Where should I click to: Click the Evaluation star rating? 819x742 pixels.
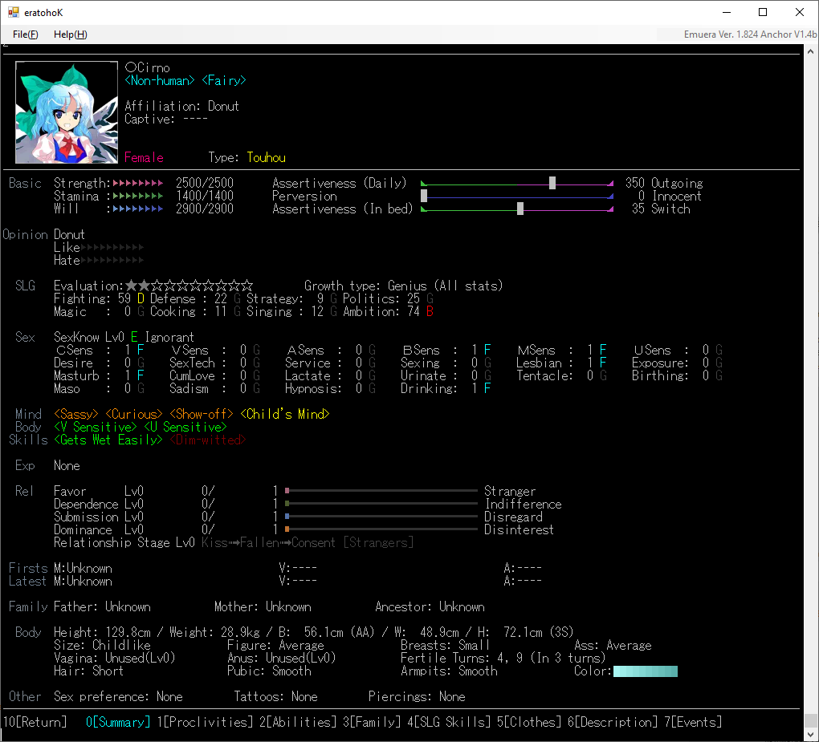[x=189, y=286]
